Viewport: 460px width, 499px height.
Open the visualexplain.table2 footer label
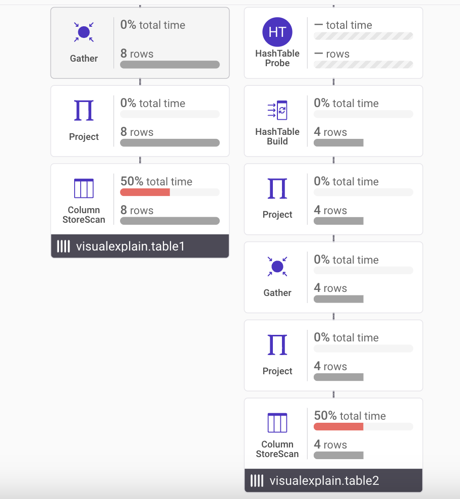(324, 480)
